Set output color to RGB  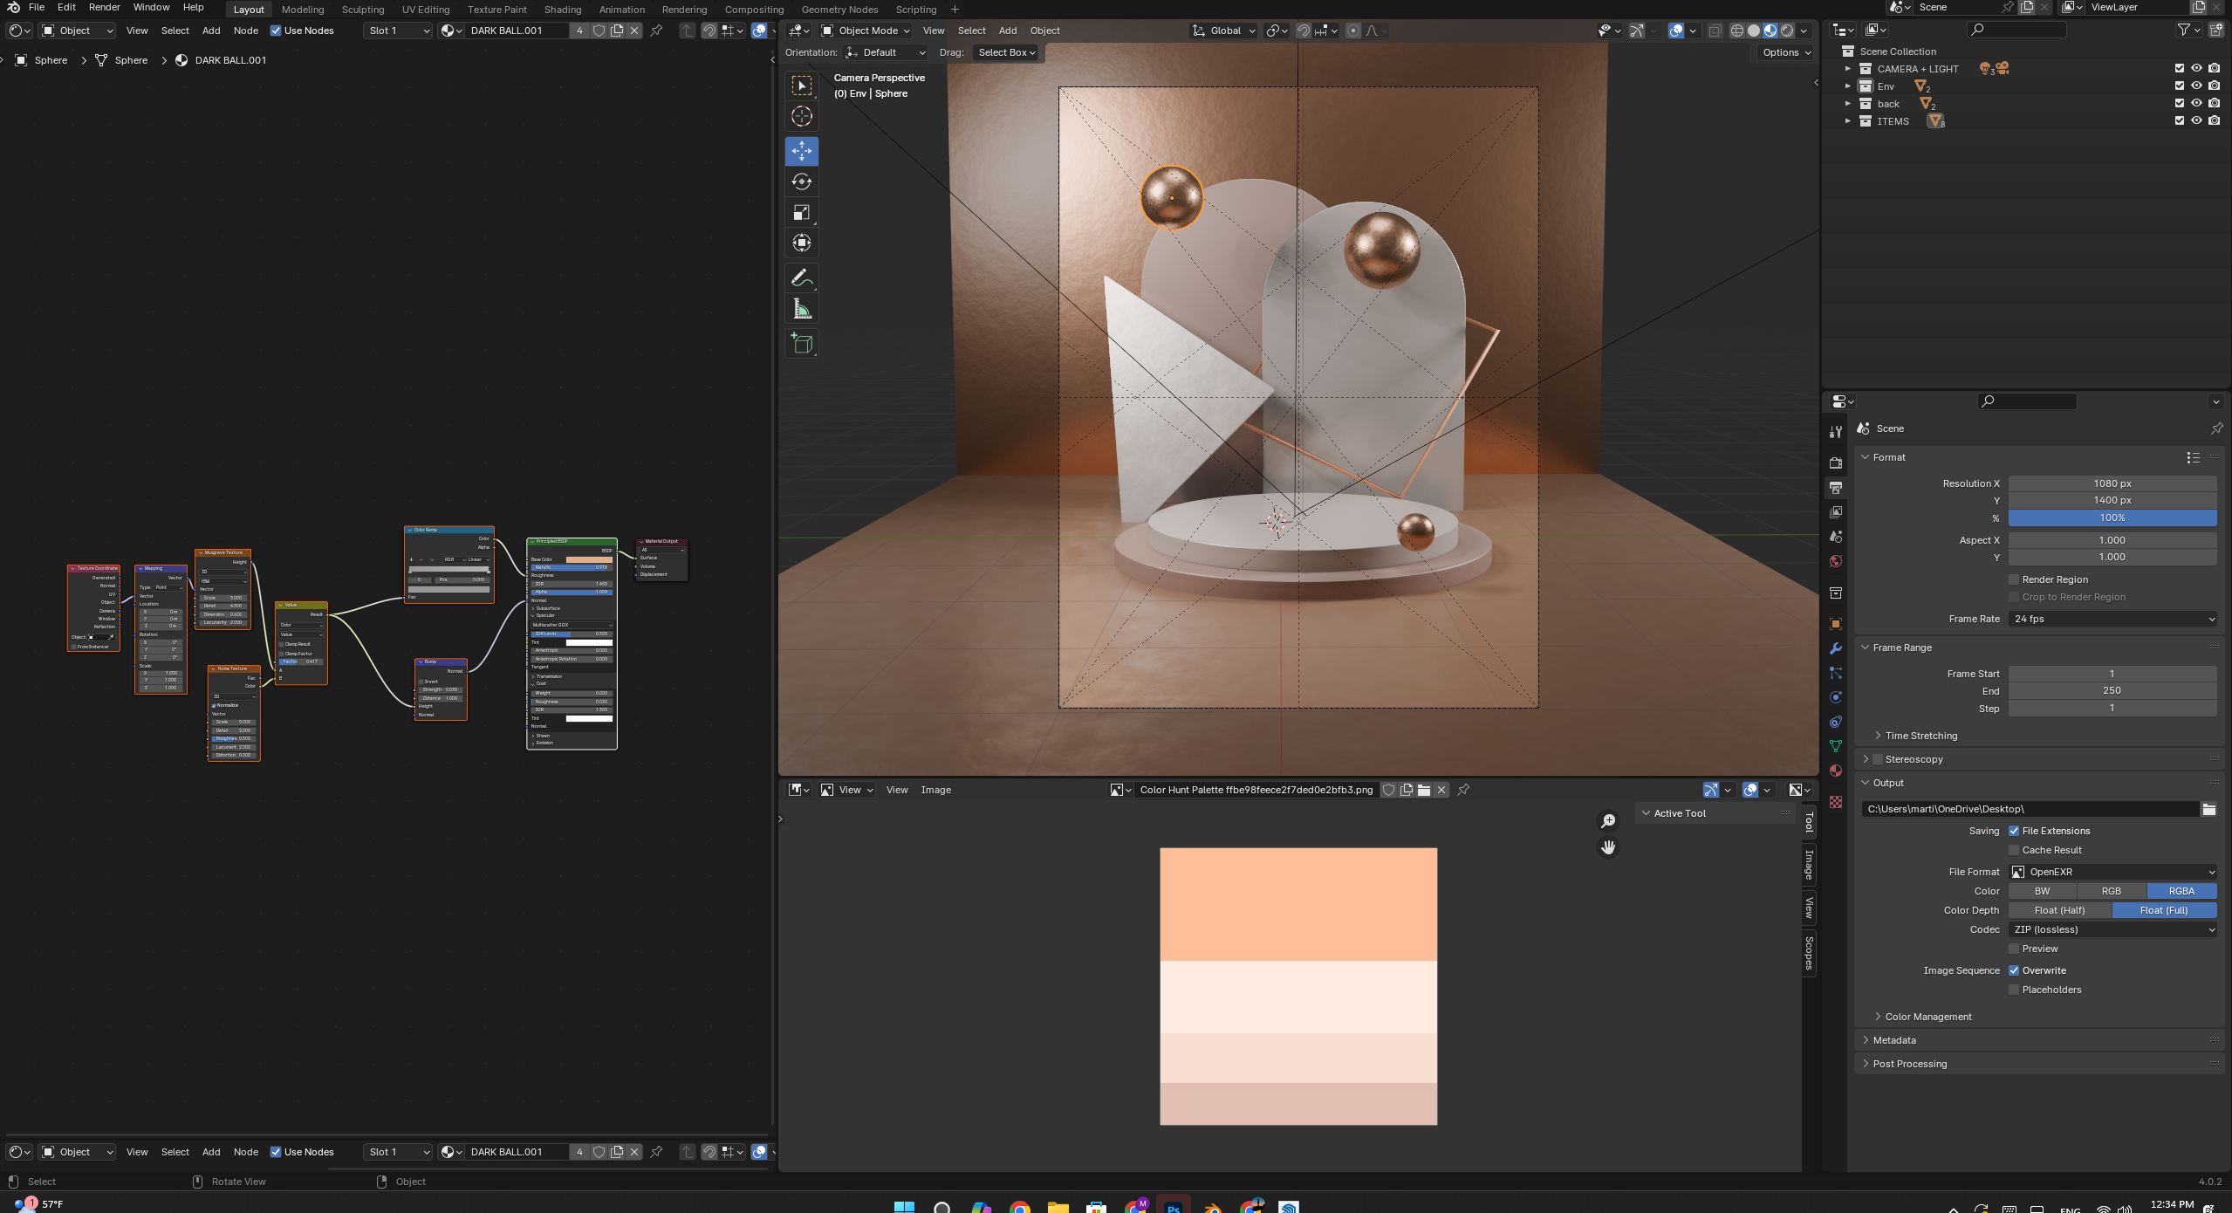click(x=2112, y=891)
